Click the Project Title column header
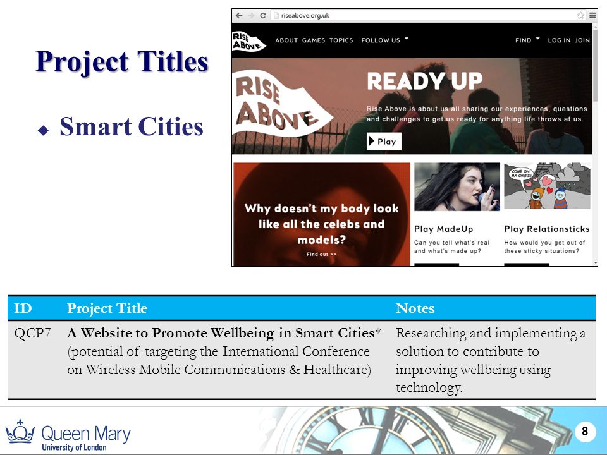The width and height of the screenshot is (607, 455). pos(107,308)
